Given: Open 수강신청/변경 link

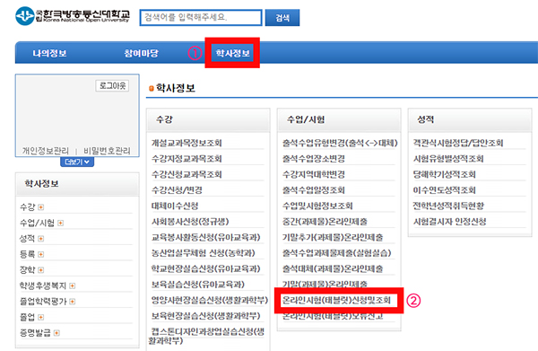Looking at the screenshot, I should 177,190.
